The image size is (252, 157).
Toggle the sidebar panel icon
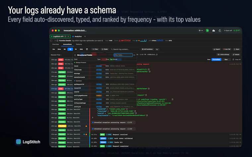click(x=51, y=41)
